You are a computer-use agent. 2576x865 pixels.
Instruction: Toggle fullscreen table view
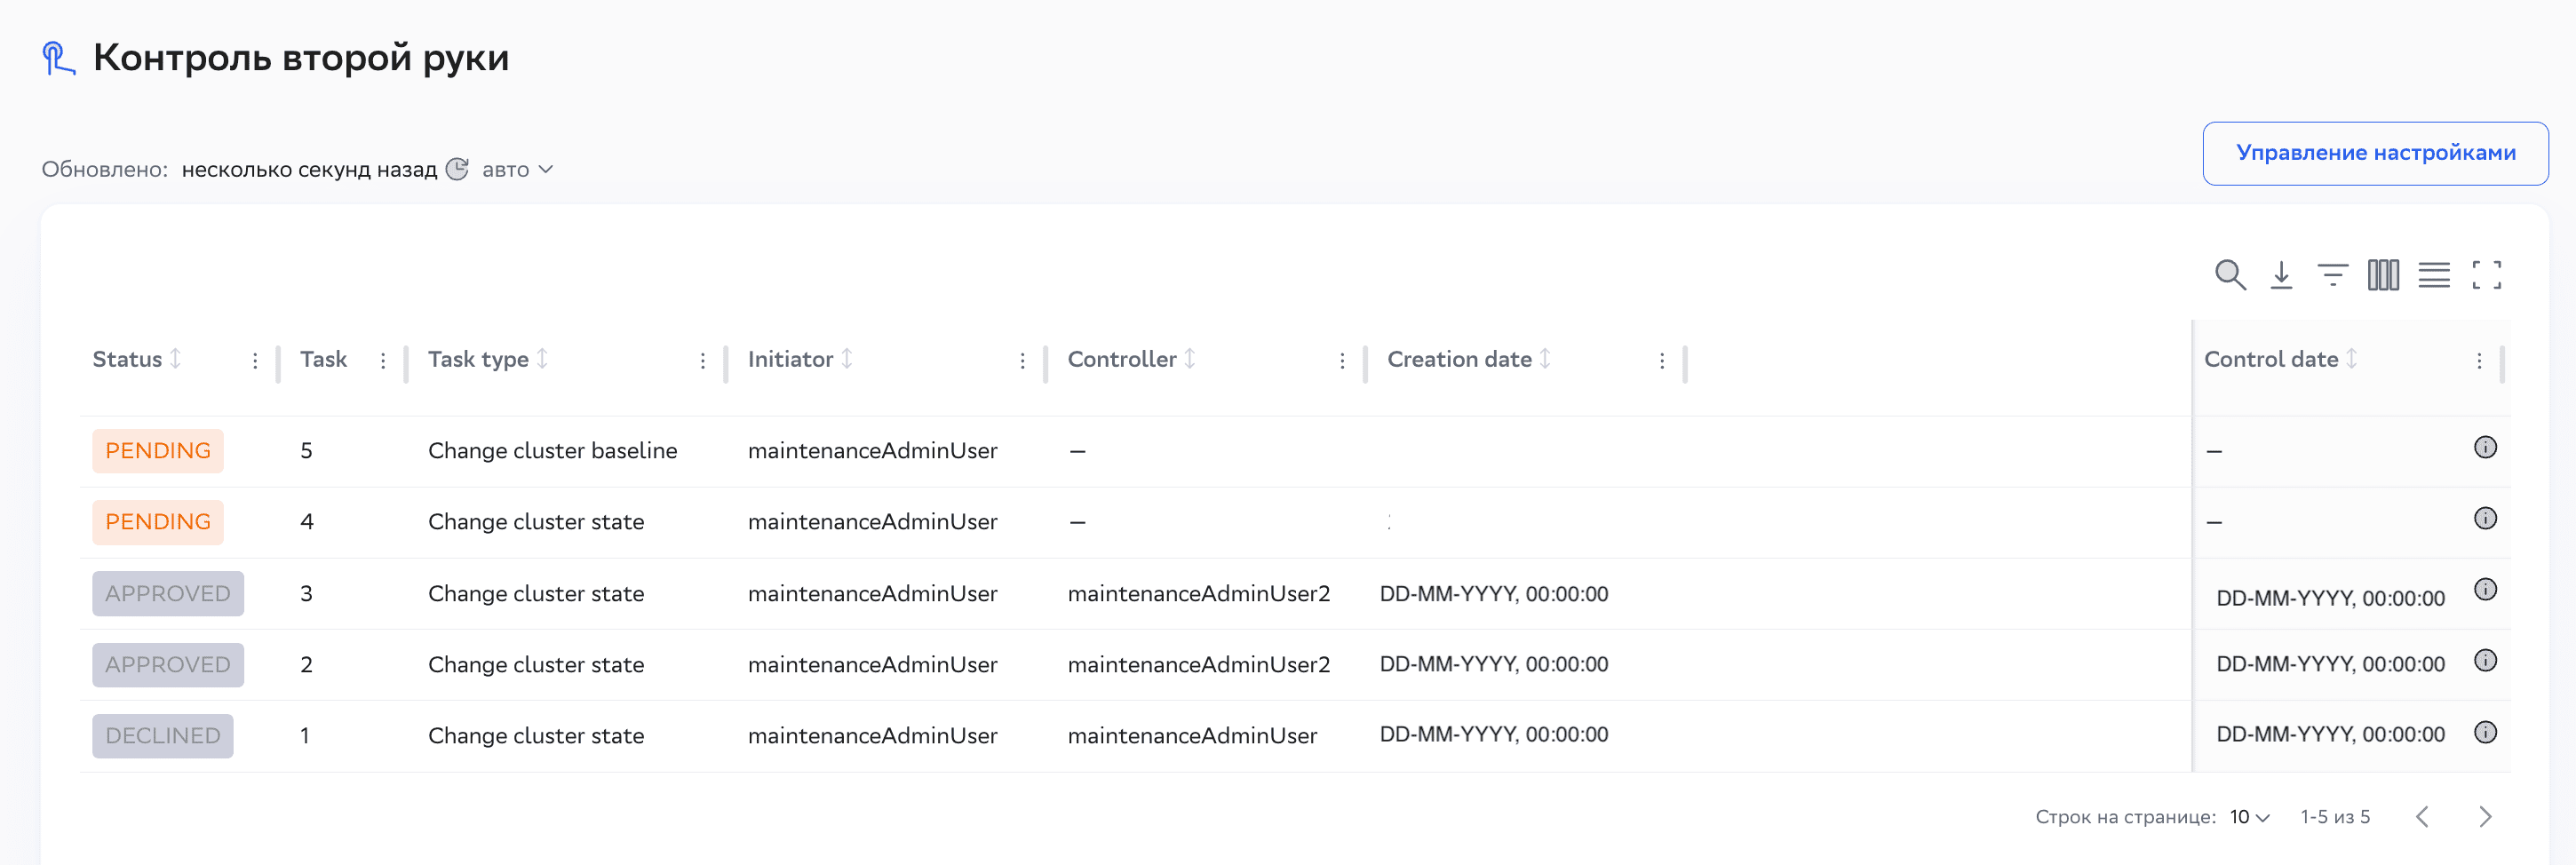(x=2486, y=275)
